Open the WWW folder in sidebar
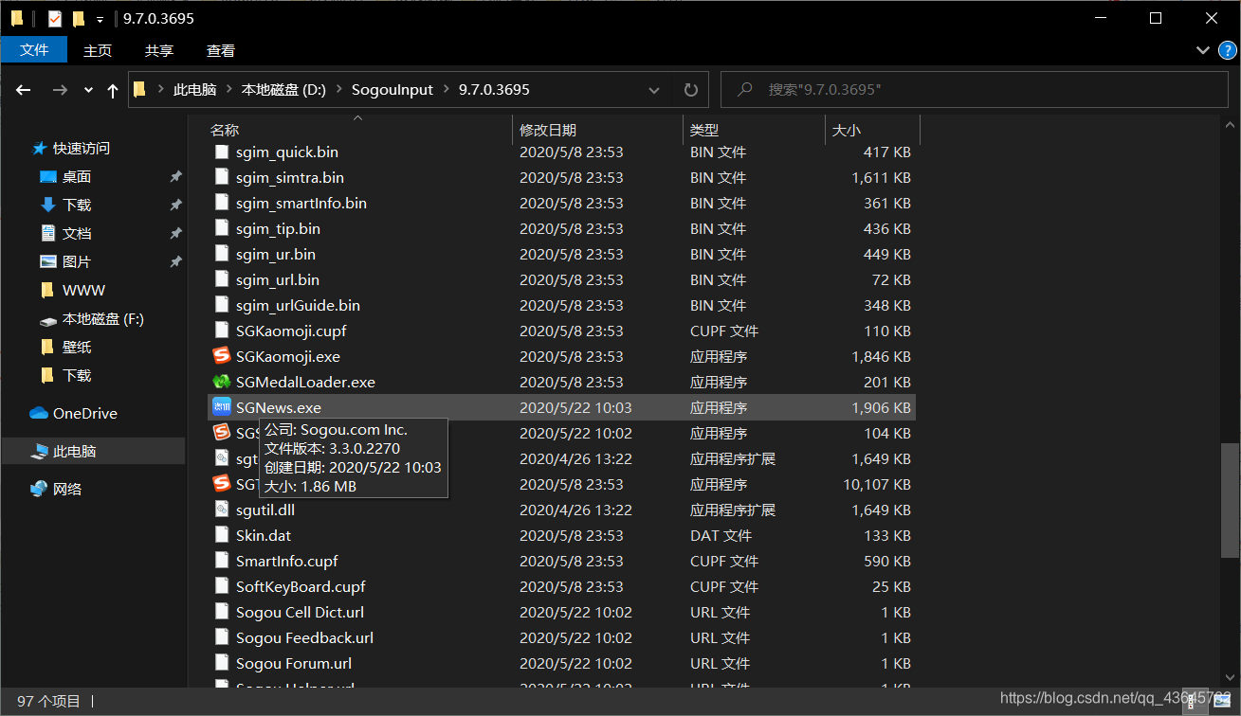 pyautogui.click(x=83, y=291)
